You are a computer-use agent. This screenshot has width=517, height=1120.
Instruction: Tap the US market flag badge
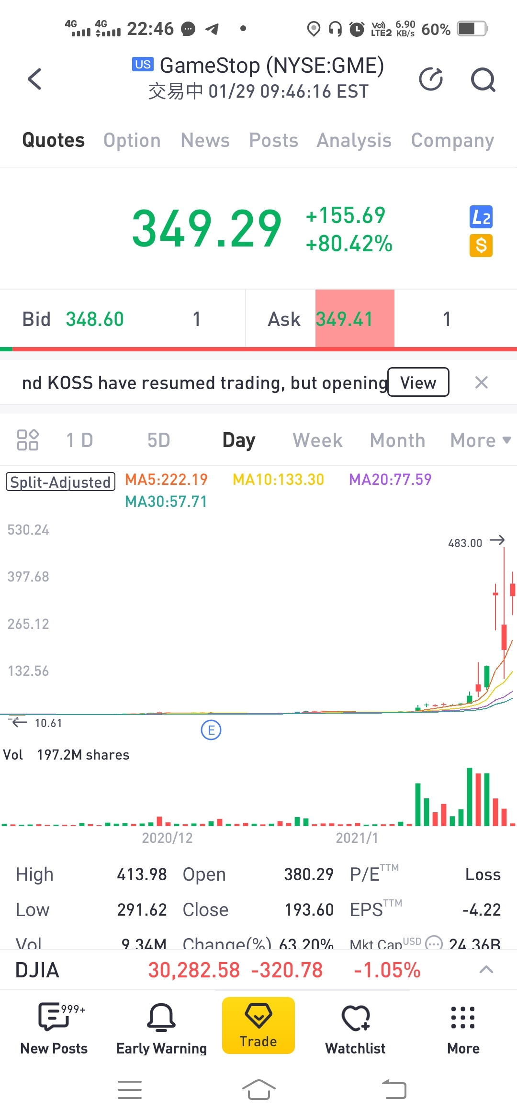[x=143, y=64]
